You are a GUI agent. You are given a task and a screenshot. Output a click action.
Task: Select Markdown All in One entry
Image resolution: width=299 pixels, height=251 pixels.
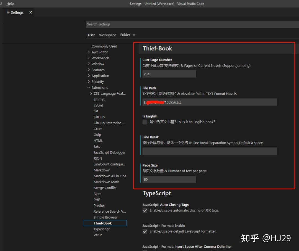[110, 176]
